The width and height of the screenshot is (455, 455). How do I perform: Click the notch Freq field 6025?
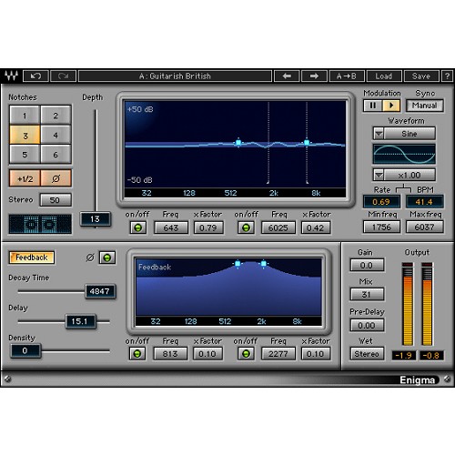278,227
